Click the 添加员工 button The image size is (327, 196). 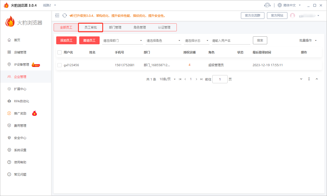click(x=66, y=40)
